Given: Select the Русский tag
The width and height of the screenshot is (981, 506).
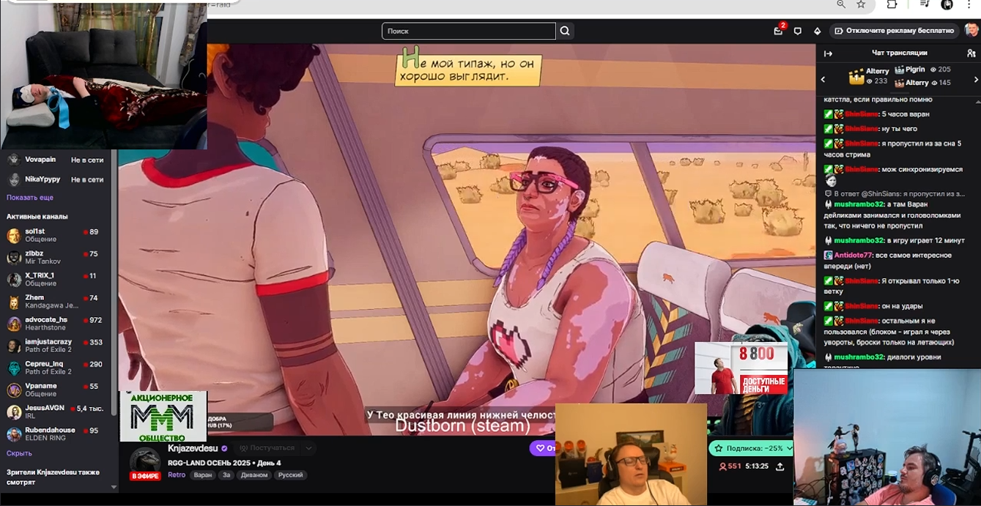Looking at the screenshot, I should pyautogui.click(x=291, y=475).
